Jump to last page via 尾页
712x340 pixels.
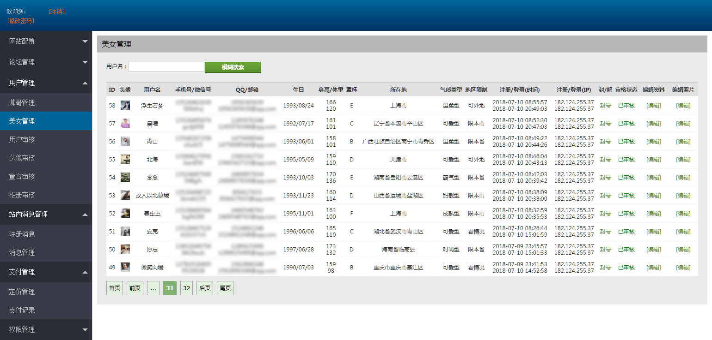(x=225, y=288)
